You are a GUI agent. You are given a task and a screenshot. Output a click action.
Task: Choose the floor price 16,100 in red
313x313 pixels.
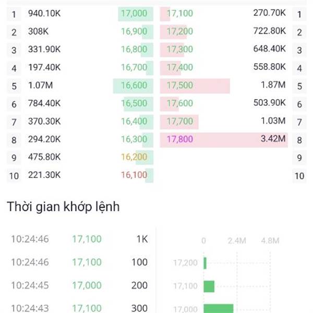pyautogui.click(x=134, y=175)
